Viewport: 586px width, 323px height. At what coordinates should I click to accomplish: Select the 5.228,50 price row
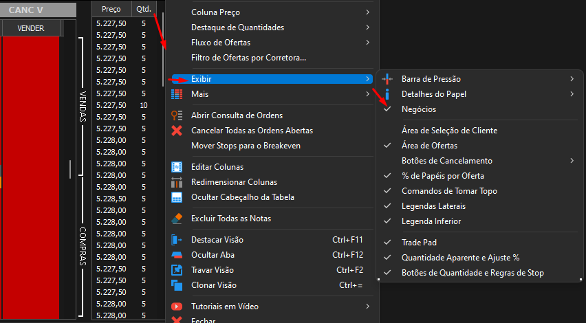127,199
